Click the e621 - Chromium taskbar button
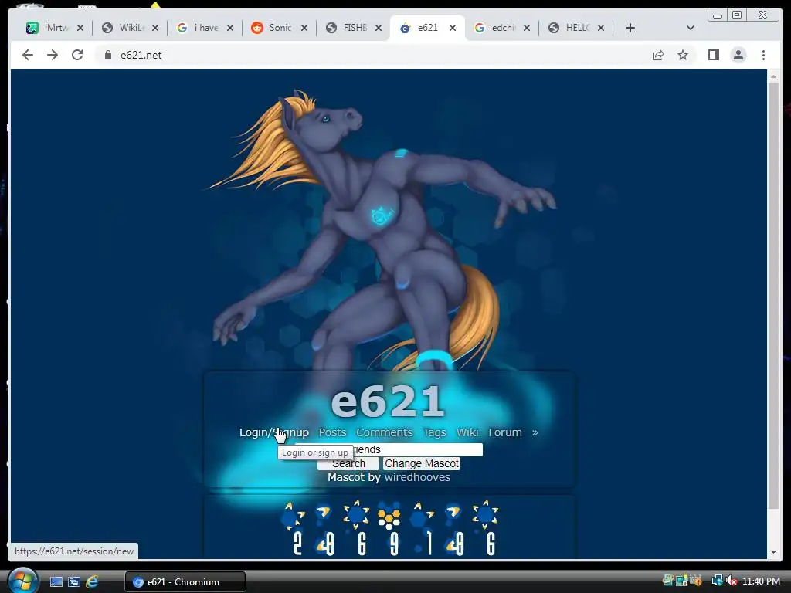This screenshot has height=593, width=791. (x=185, y=582)
